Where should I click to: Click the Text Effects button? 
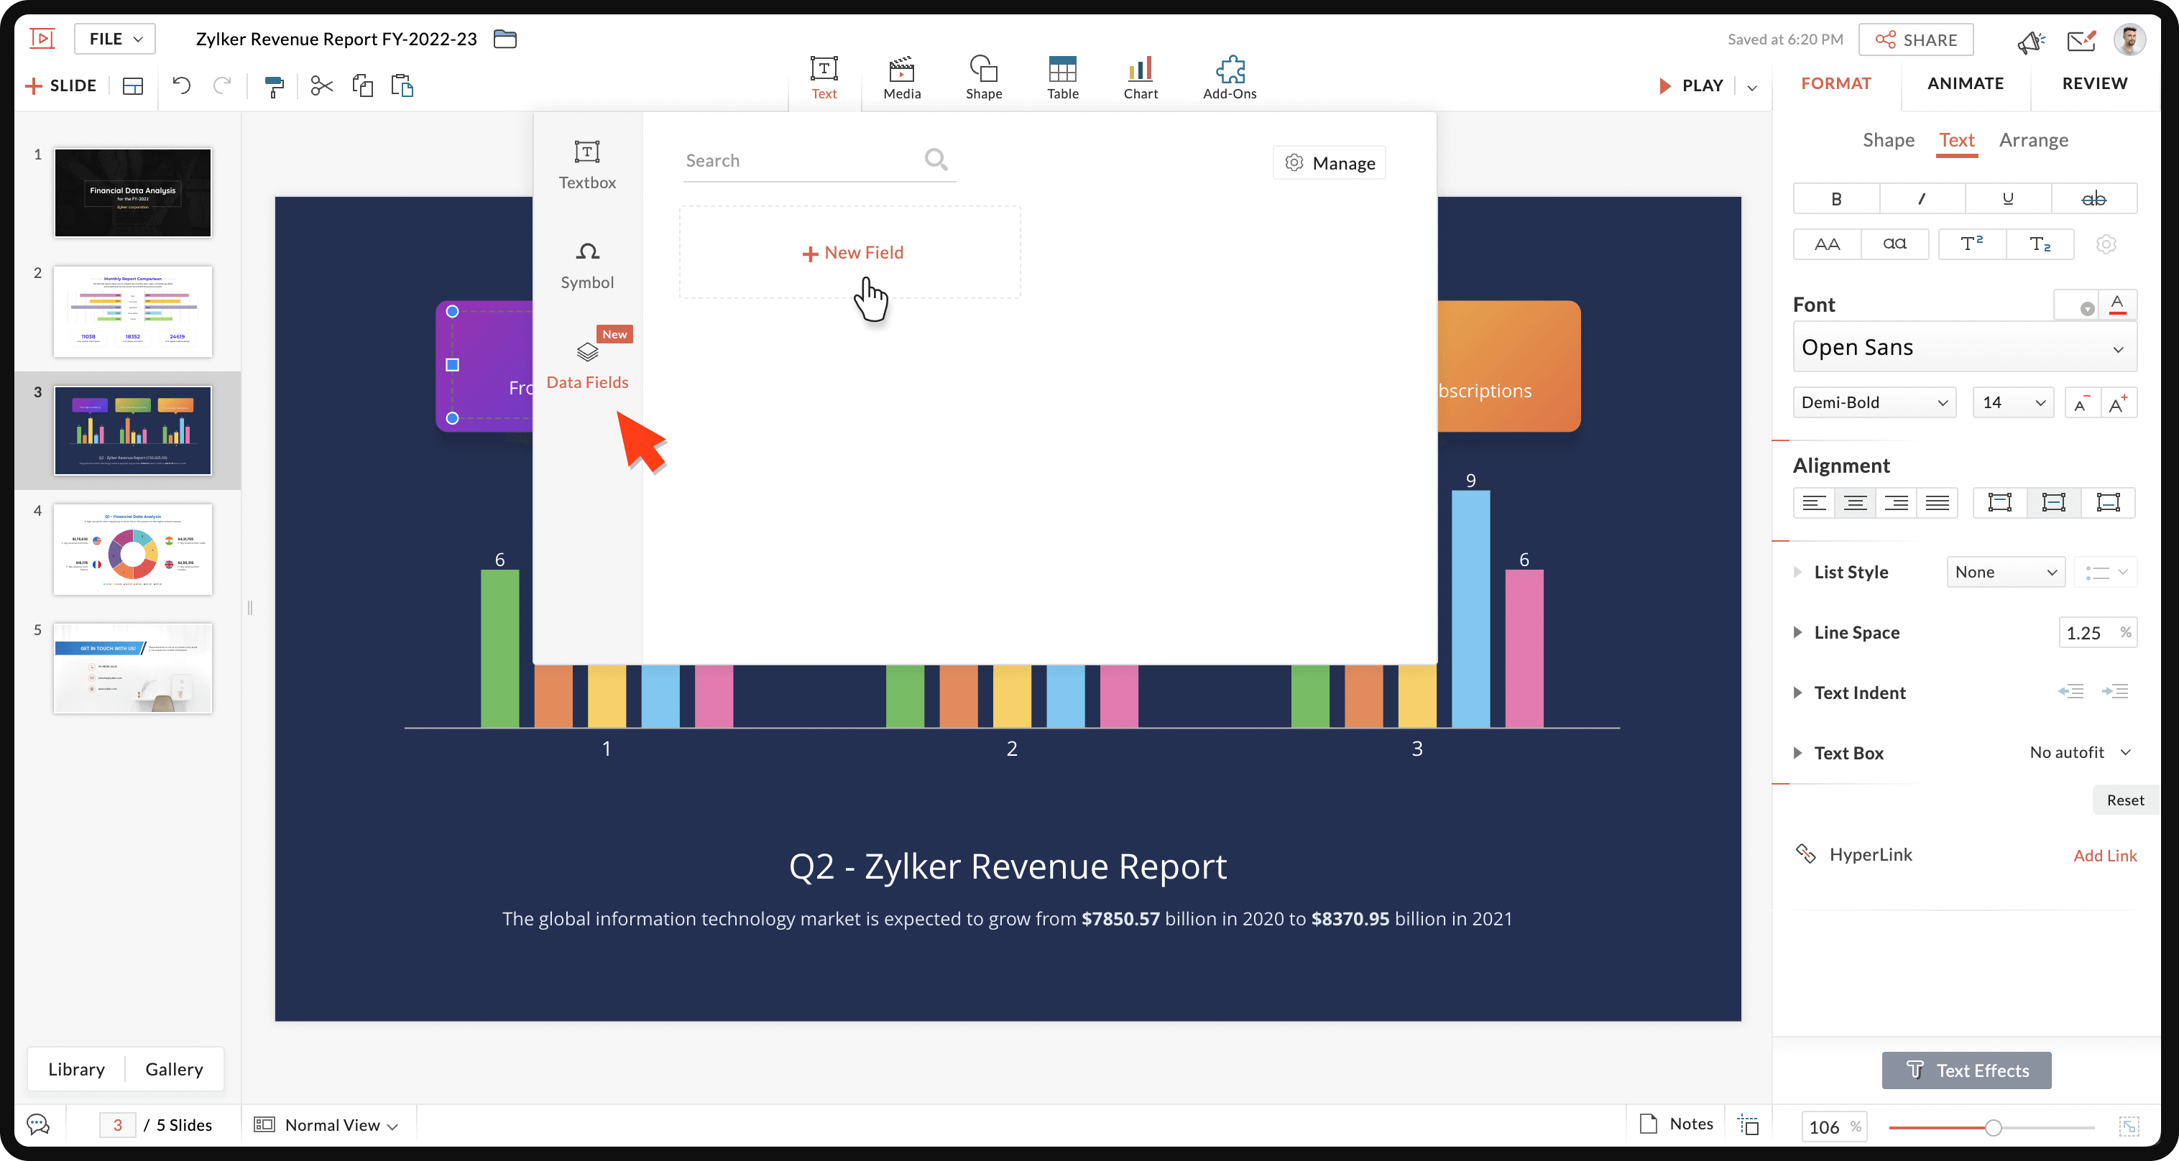pyautogui.click(x=1966, y=1070)
